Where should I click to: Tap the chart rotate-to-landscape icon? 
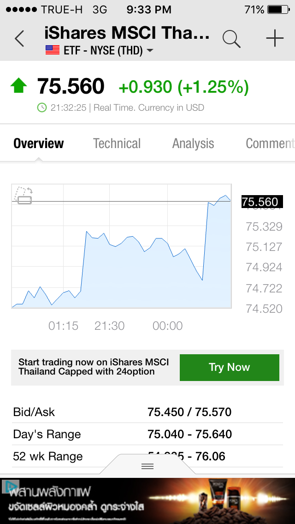[x=24, y=196]
